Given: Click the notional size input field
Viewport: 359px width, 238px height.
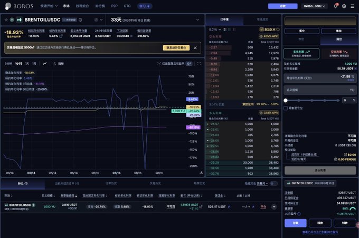Looking at the screenshot, I should point(320,90).
